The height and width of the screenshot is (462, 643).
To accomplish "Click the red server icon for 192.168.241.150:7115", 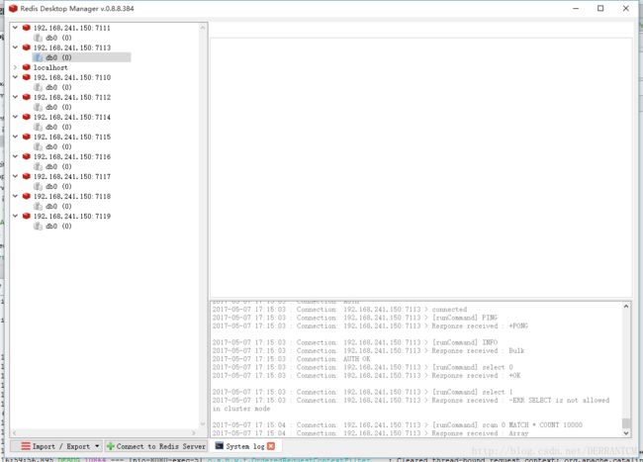I will pyautogui.click(x=27, y=137).
